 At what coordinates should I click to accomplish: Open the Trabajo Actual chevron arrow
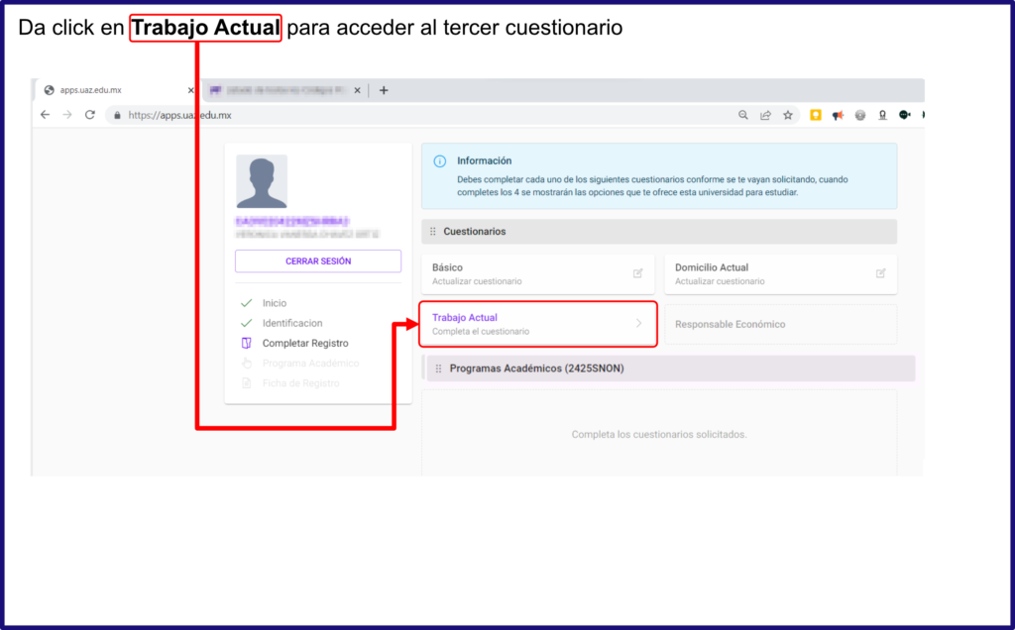(x=638, y=323)
